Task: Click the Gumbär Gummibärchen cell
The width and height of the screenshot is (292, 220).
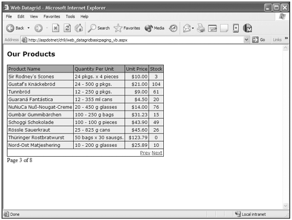Action: pyautogui.click(x=40, y=115)
